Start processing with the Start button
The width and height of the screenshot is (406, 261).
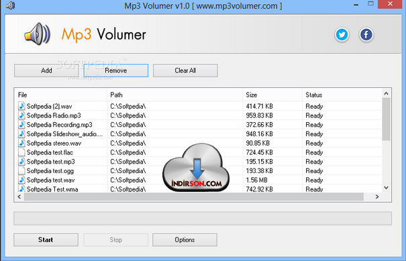[46, 240]
